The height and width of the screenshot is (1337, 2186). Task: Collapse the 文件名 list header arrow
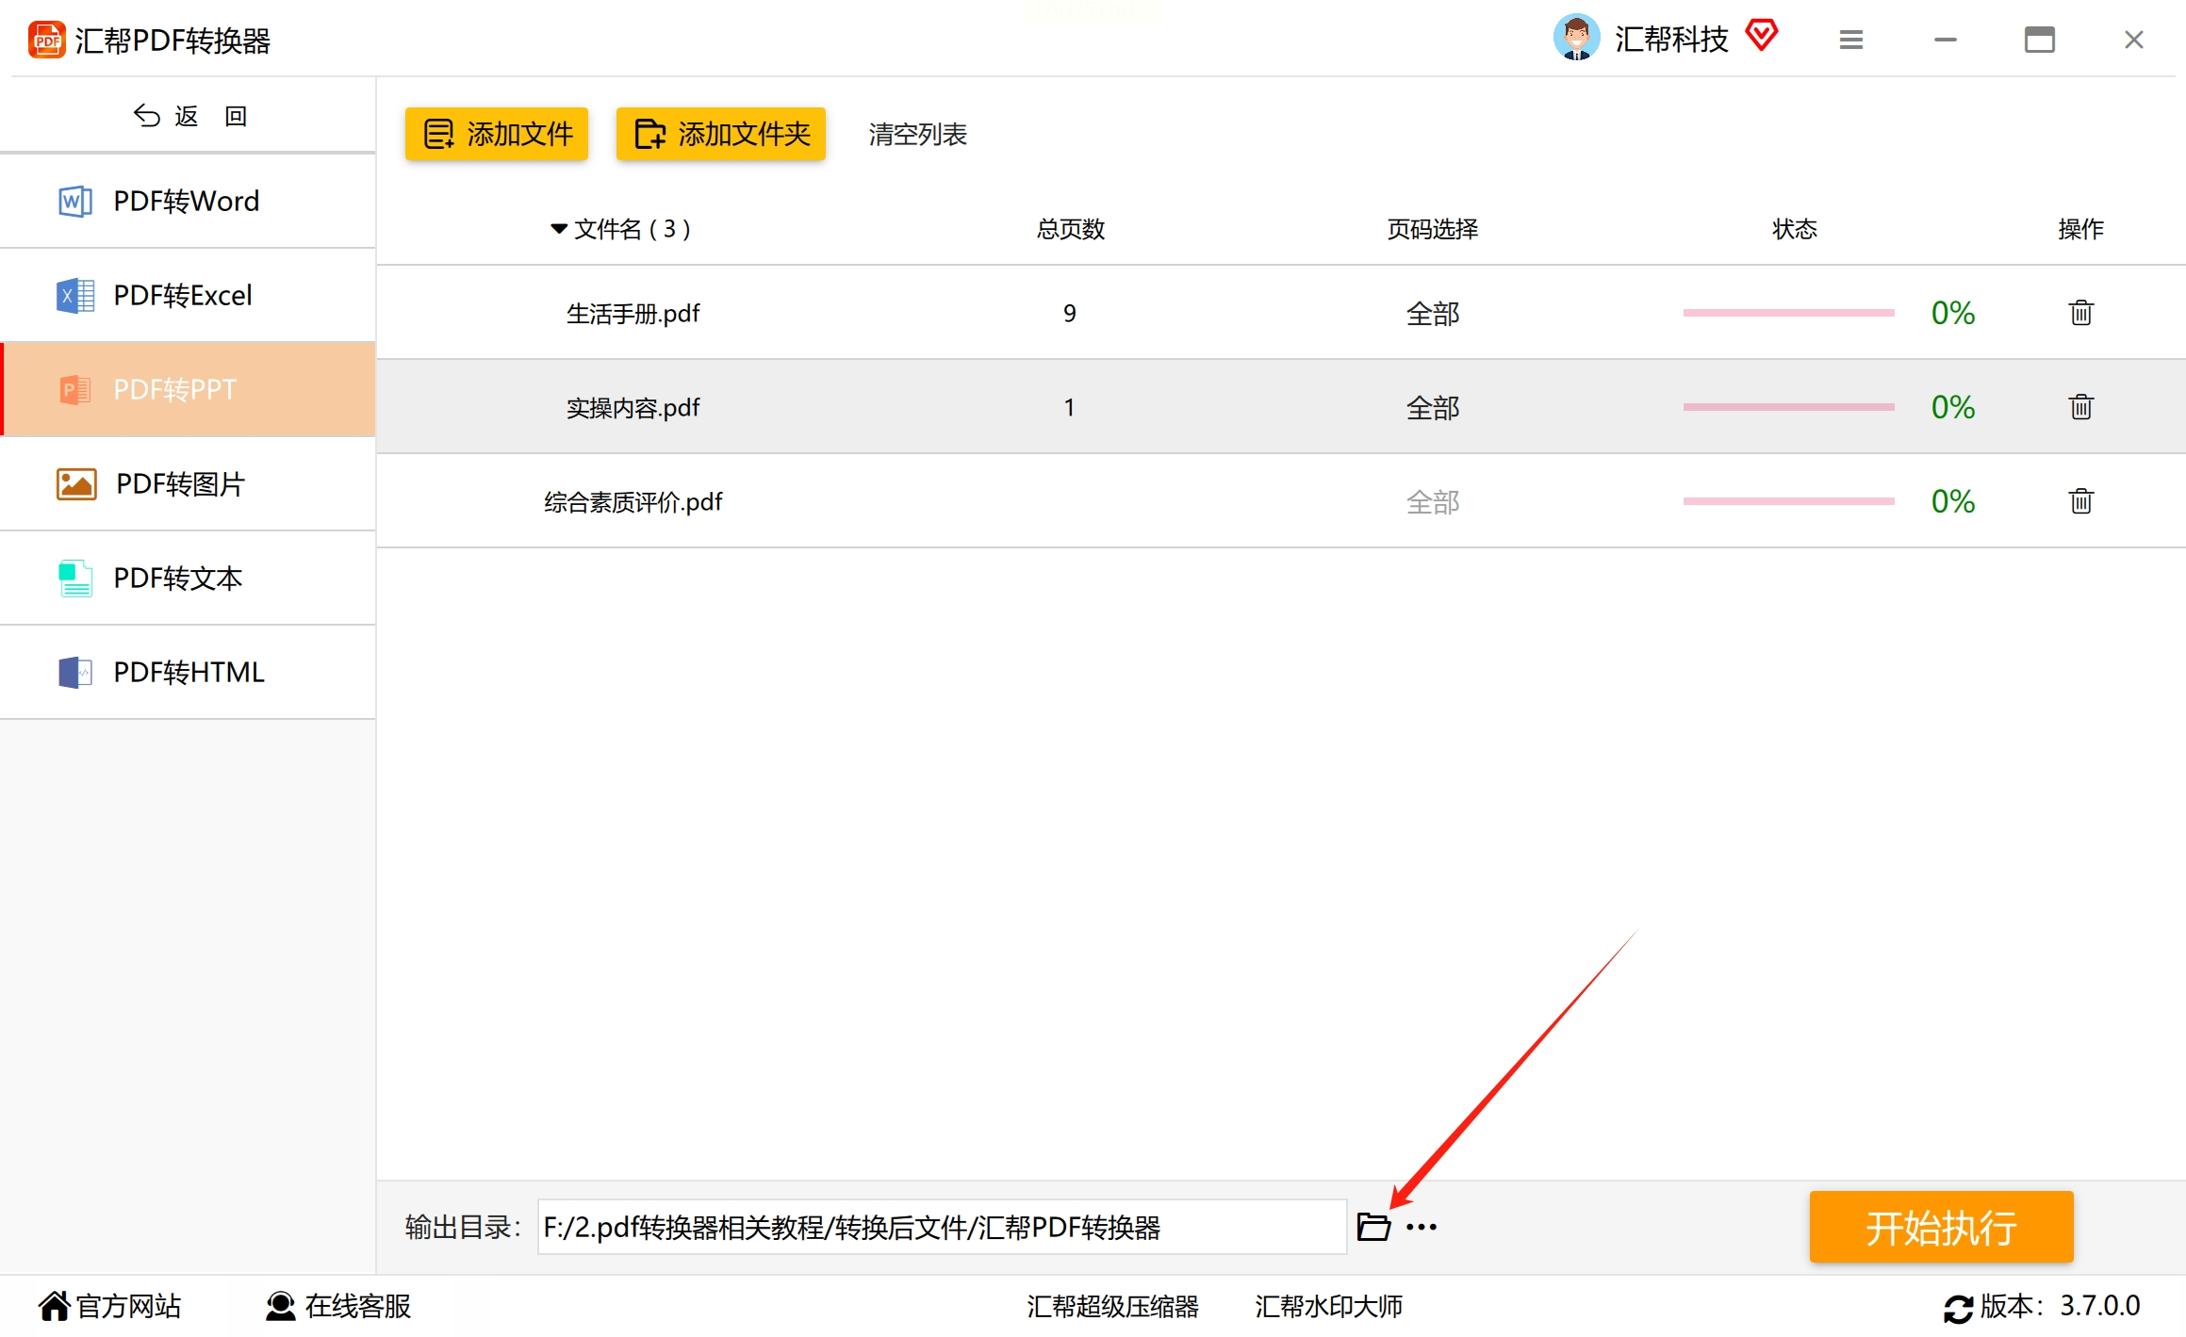coord(558,229)
